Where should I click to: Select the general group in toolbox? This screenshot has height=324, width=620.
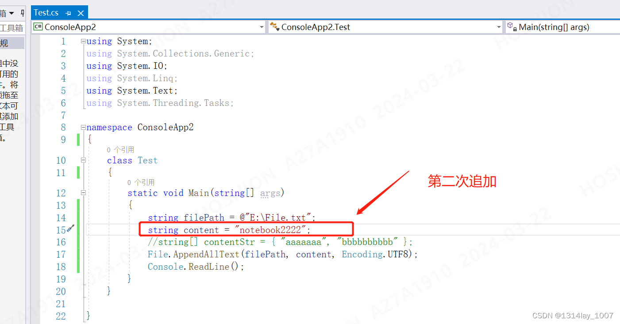pyautogui.click(x=12, y=43)
